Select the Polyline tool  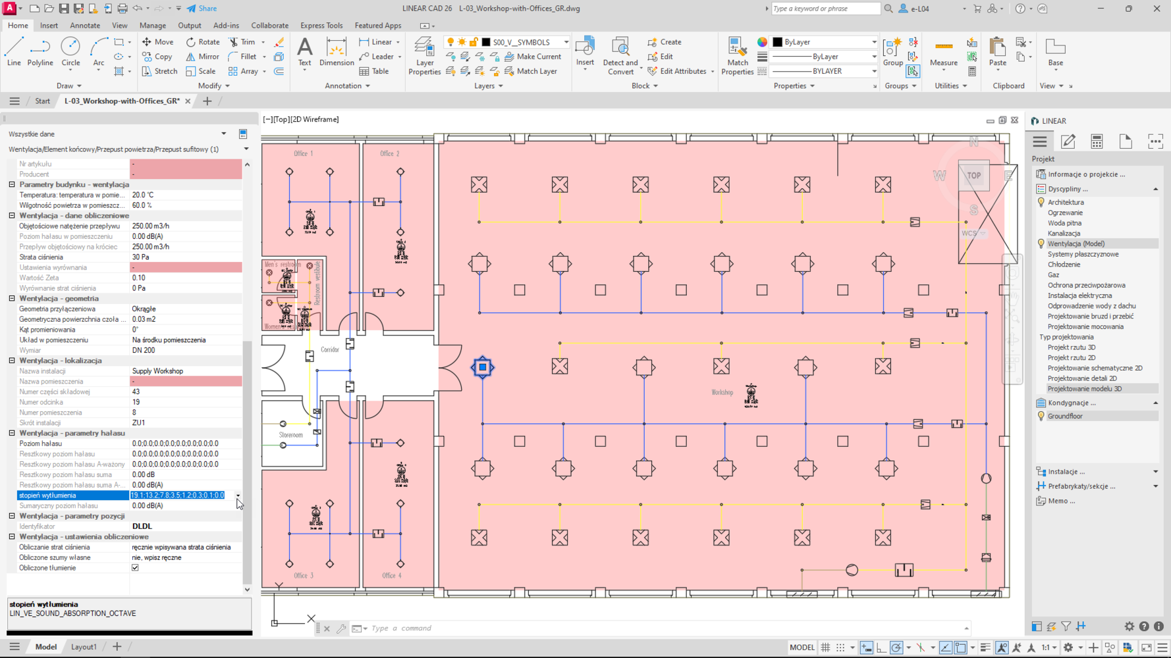point(40,51)
